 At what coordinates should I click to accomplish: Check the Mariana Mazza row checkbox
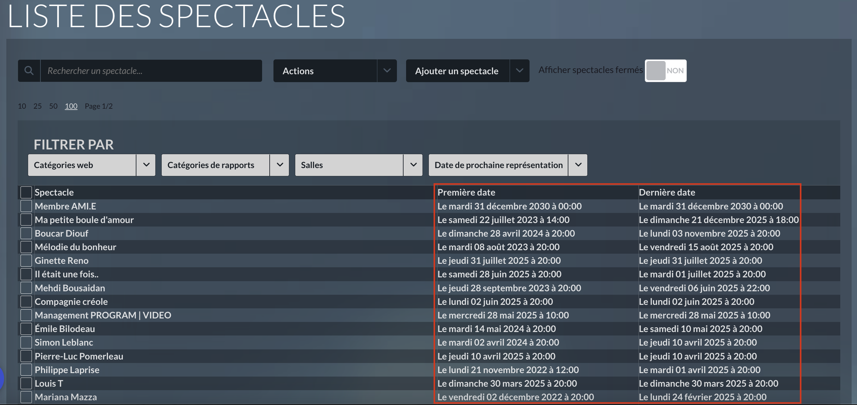pos(26,397)
